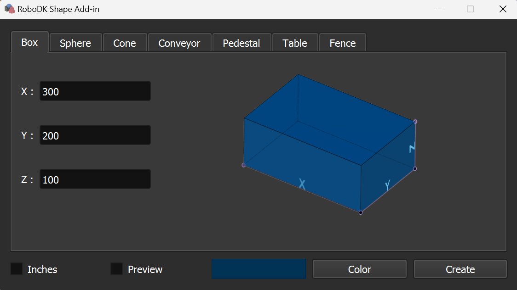Switch to the Table tab

pos(295,43)
